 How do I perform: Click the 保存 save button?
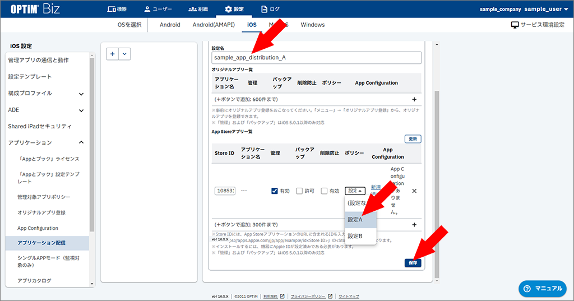413,262
